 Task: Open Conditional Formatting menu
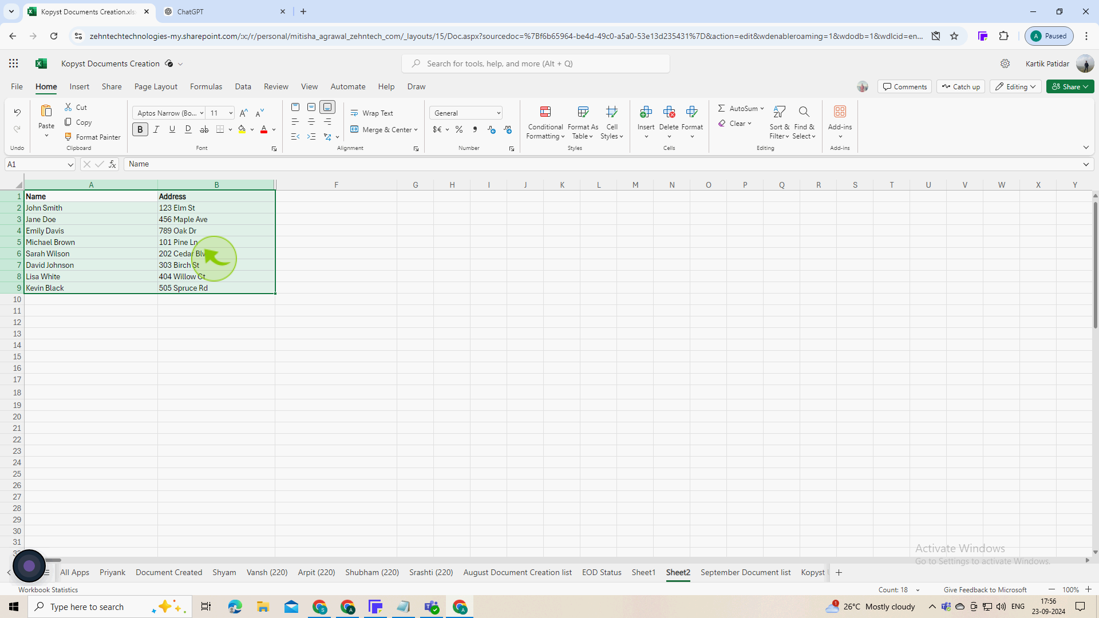point(545,122)
